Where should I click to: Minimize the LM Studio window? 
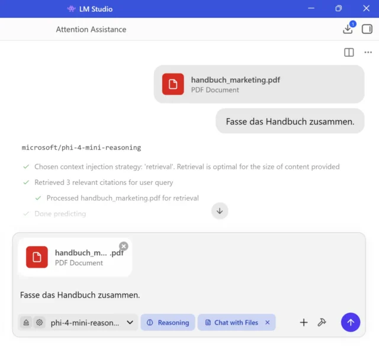(x=311, y=8)
